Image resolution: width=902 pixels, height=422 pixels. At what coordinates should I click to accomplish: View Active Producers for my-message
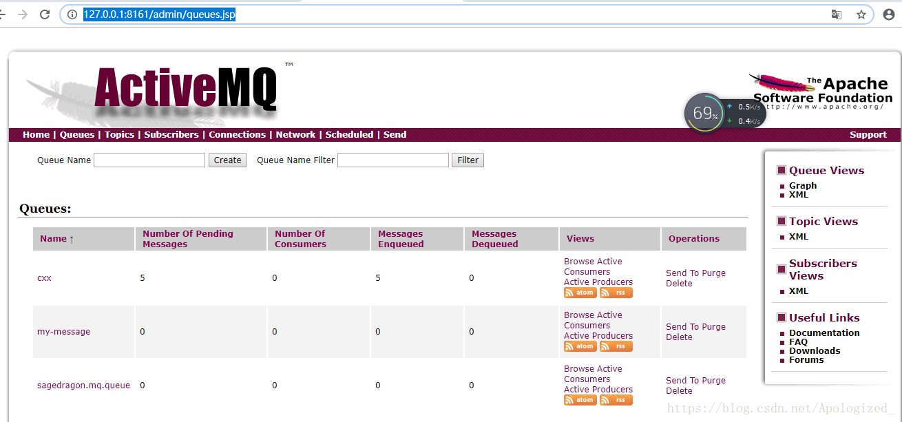click(x=598, y=336)
